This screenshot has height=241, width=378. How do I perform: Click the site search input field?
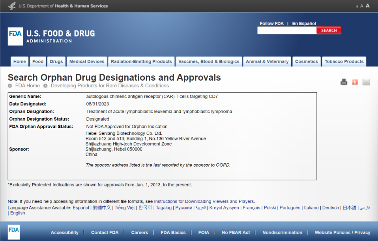coord(287,30)
